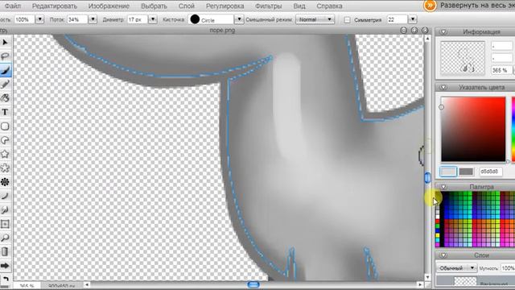Select the Text tool
The width and height of the screenshot is (515, 290).
[5, 112]
